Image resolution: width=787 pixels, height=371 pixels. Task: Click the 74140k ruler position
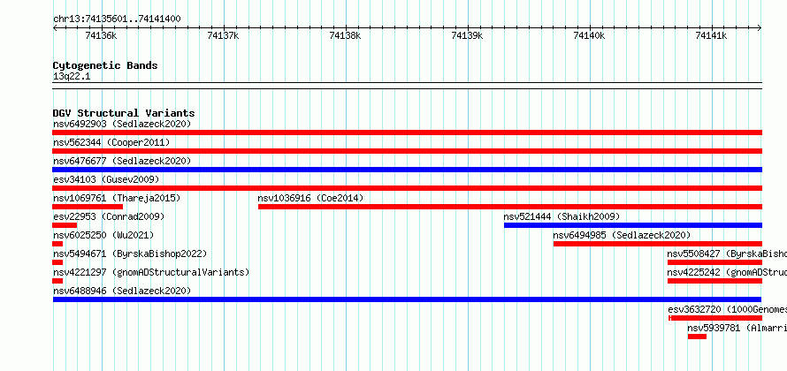(x=589, y=35)
